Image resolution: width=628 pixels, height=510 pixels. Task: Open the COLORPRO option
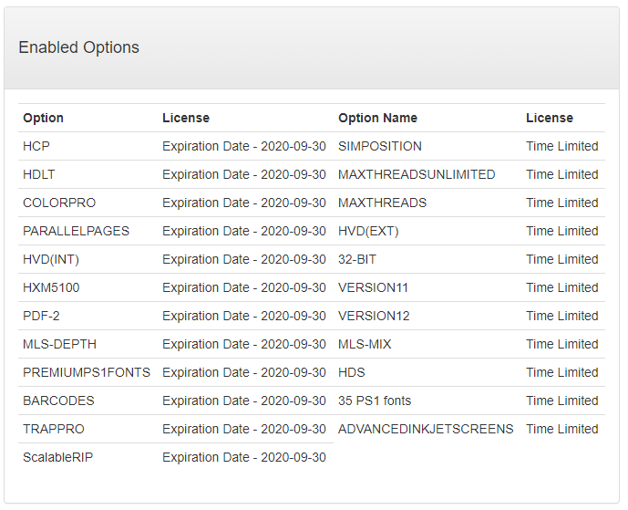[59, 203]
